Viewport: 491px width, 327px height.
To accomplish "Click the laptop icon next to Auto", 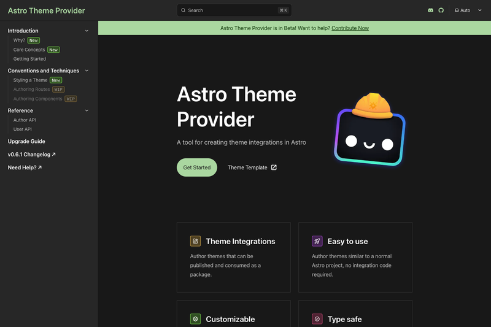I will point(457,10).
